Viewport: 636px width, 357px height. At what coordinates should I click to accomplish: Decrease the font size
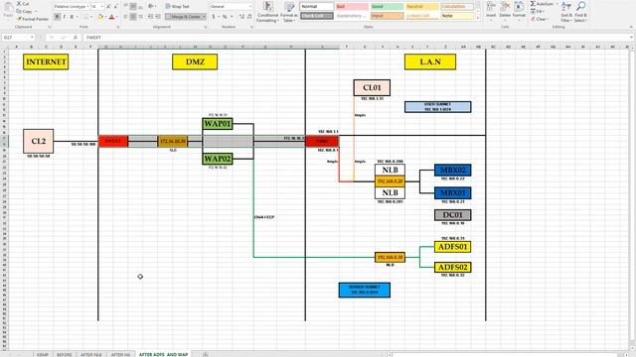pyautogui.click(x=115, y=7)
